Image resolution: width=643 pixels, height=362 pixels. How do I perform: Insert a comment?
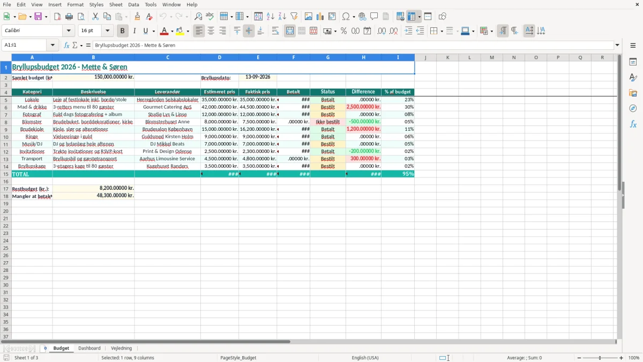click(374, 17)
